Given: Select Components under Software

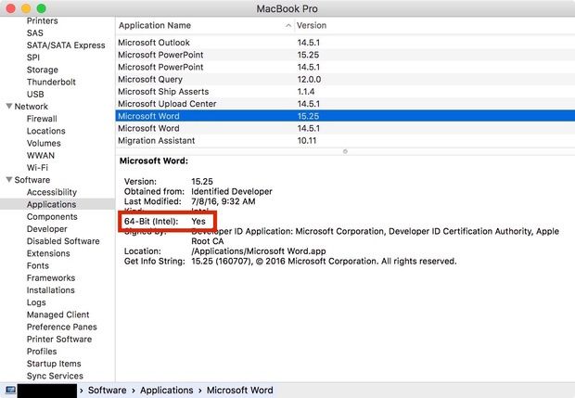Looking at the screenshot, I should point(52,217).
